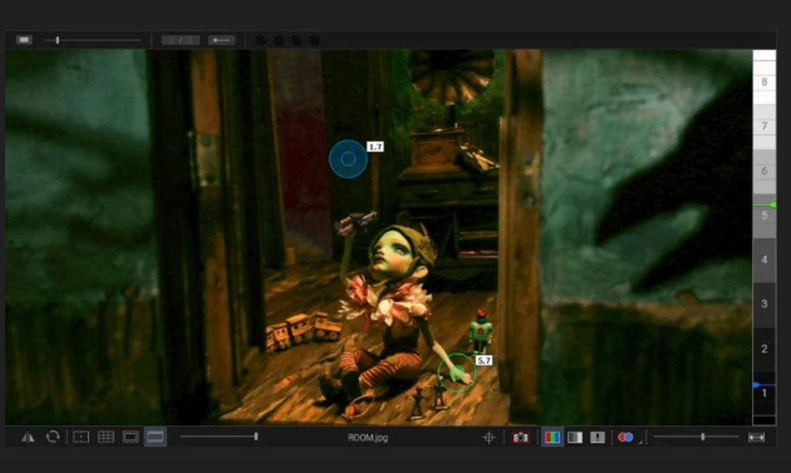This screenshot has height=473, width=791.
Task: Click the small white rectangle icon at top
Action: point(24,40)
